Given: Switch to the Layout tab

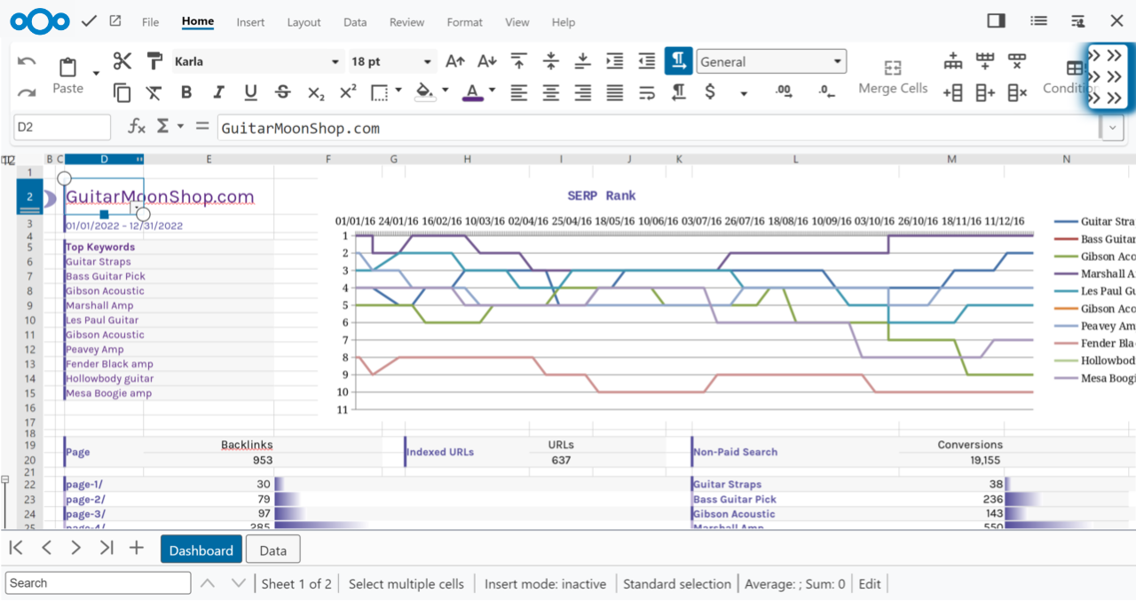Looking at the screenshot, I should (x=304, y=22).
